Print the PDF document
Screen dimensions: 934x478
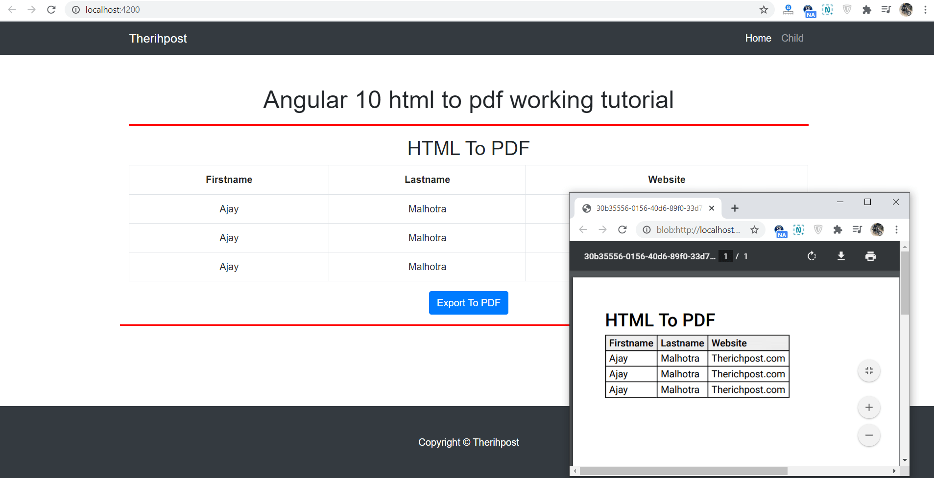point(871,256)
